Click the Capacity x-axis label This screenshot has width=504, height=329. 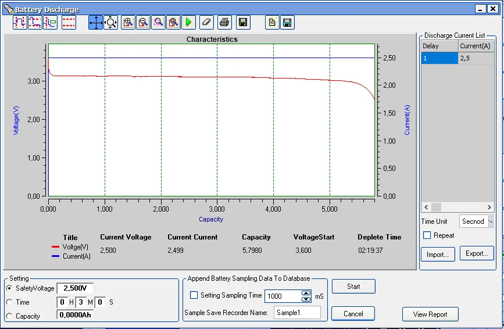pos(211,219)
